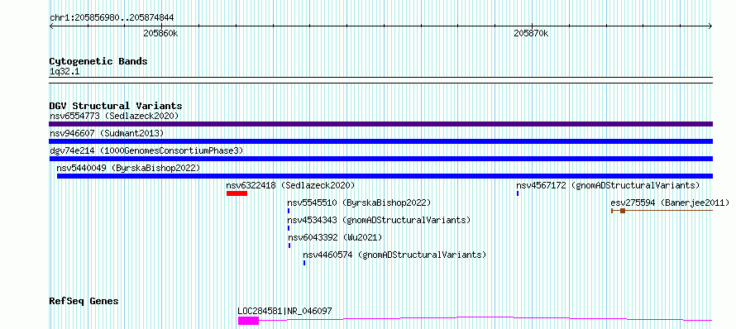The height and width of the screenshot is (329, 736).
Task: Select the 1q32.1 cytogenetic band label
Action: click(x=65, y=72)
